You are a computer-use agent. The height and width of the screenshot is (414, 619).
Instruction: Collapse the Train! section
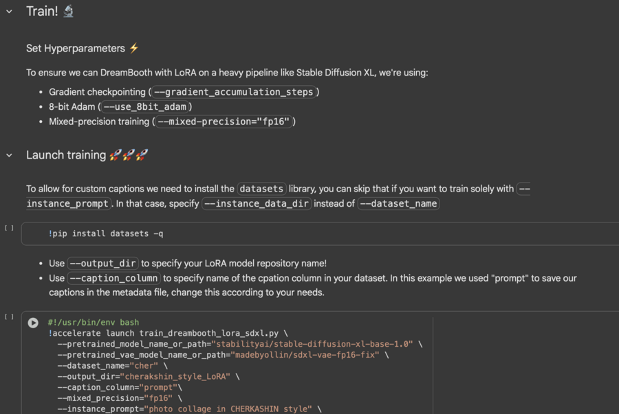[x=10, y=12]
